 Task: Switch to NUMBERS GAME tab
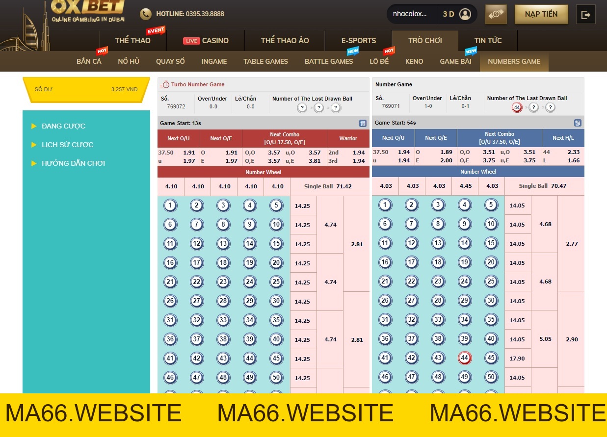pyautogui.click(x=514, y=61)
